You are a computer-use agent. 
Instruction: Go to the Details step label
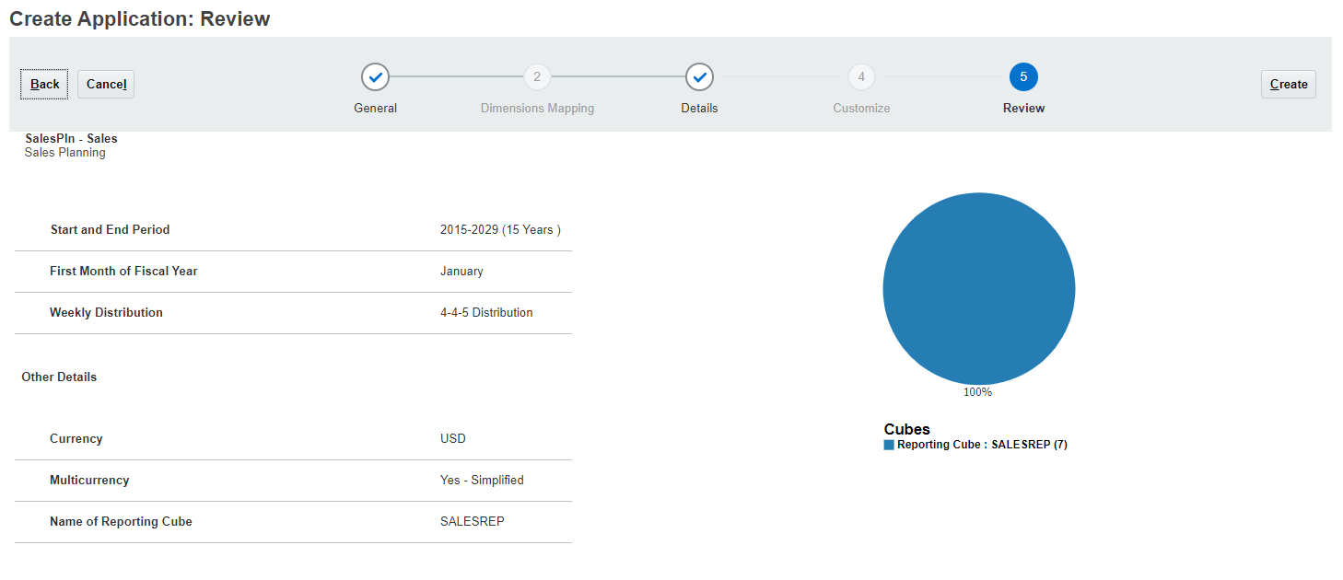coord(699,108)
